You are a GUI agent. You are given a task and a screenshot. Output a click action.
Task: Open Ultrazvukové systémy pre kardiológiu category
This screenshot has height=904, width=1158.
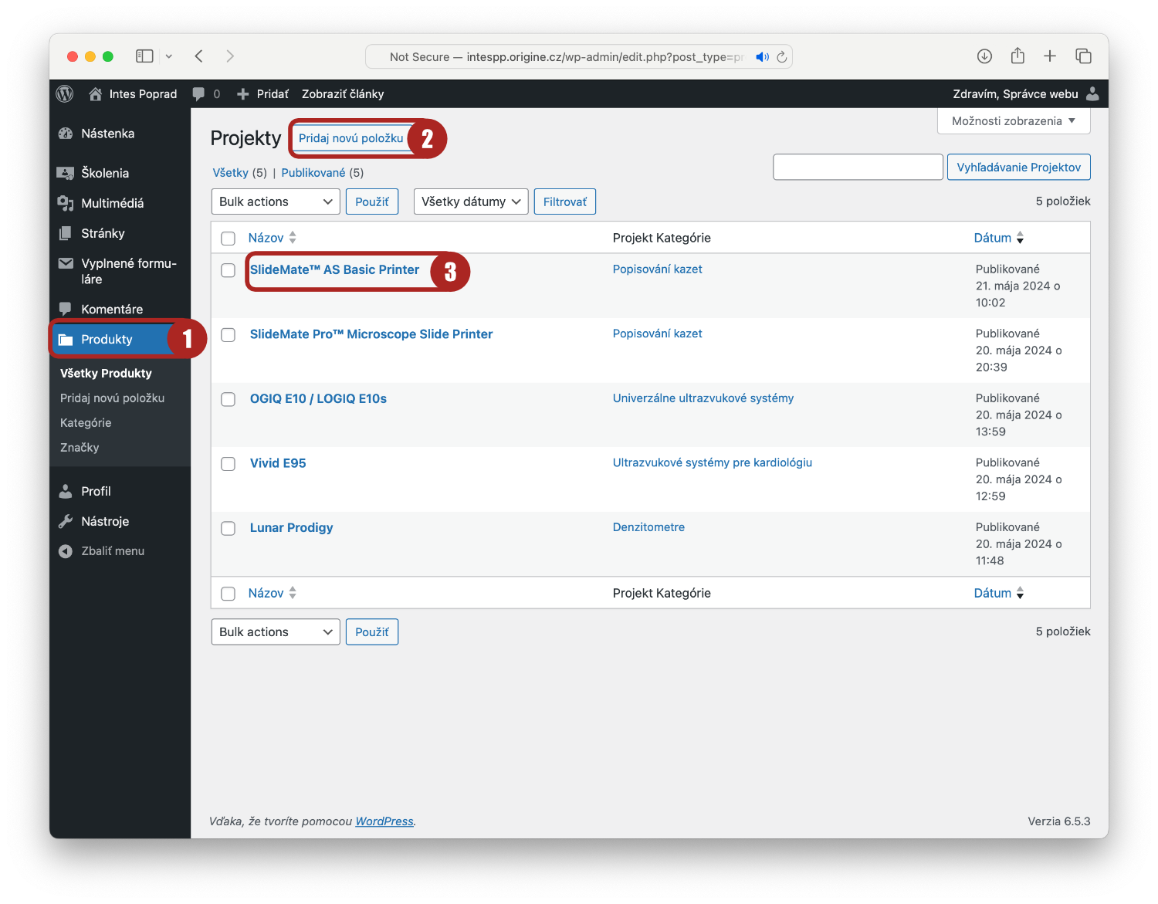click(x=713, y=462)
